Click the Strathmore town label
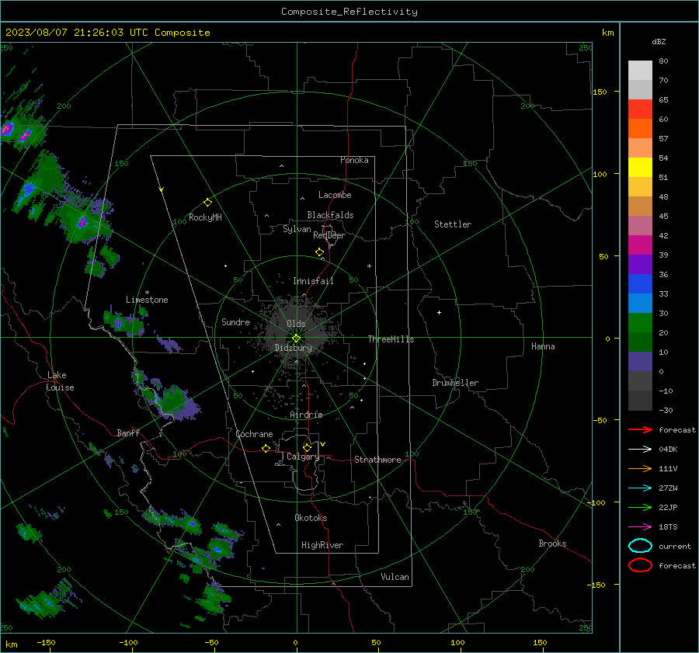699x653 pixels. (x=377, y=460)
